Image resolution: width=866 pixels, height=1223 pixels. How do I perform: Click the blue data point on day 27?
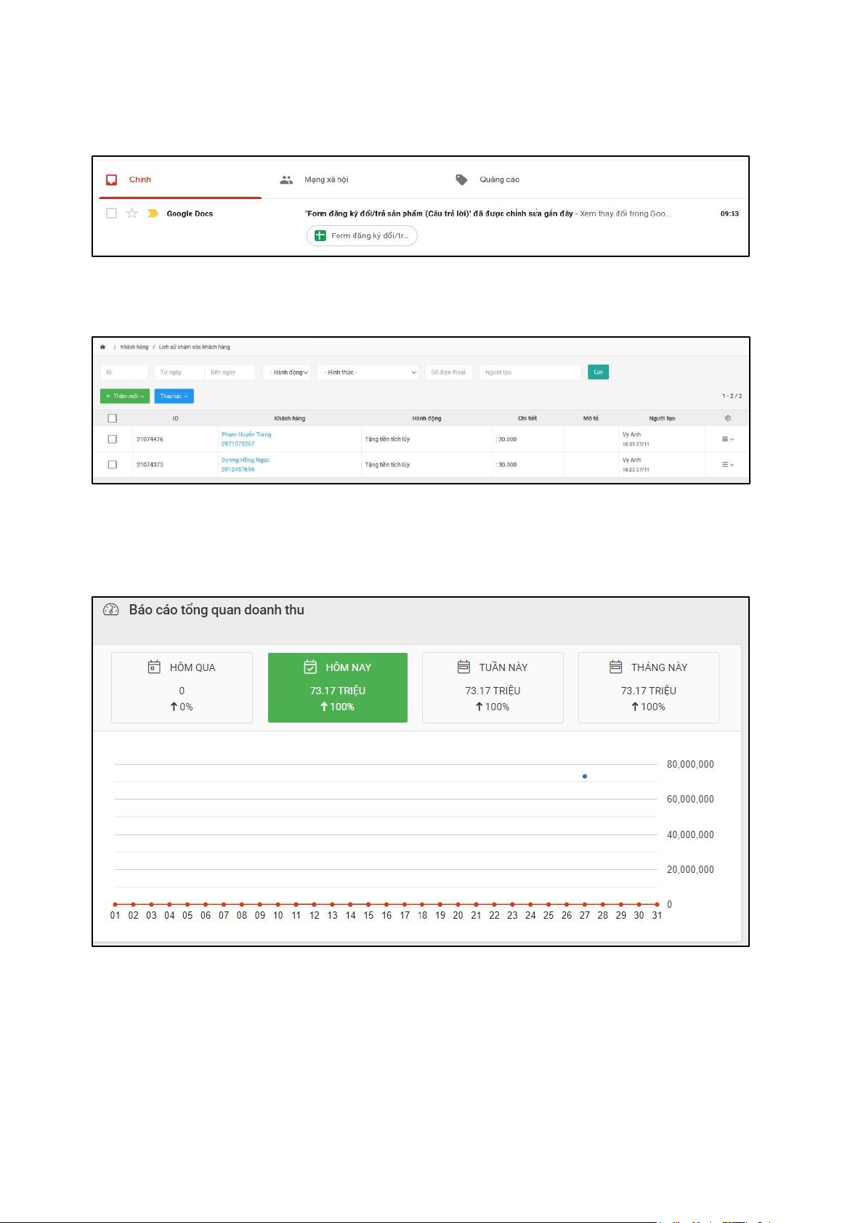585,776
